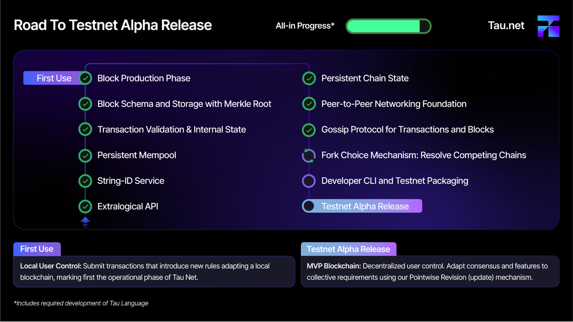Viewport: 573px width, 322px height.
Task: Click Block Production Phase text
Action: point(144,78)
